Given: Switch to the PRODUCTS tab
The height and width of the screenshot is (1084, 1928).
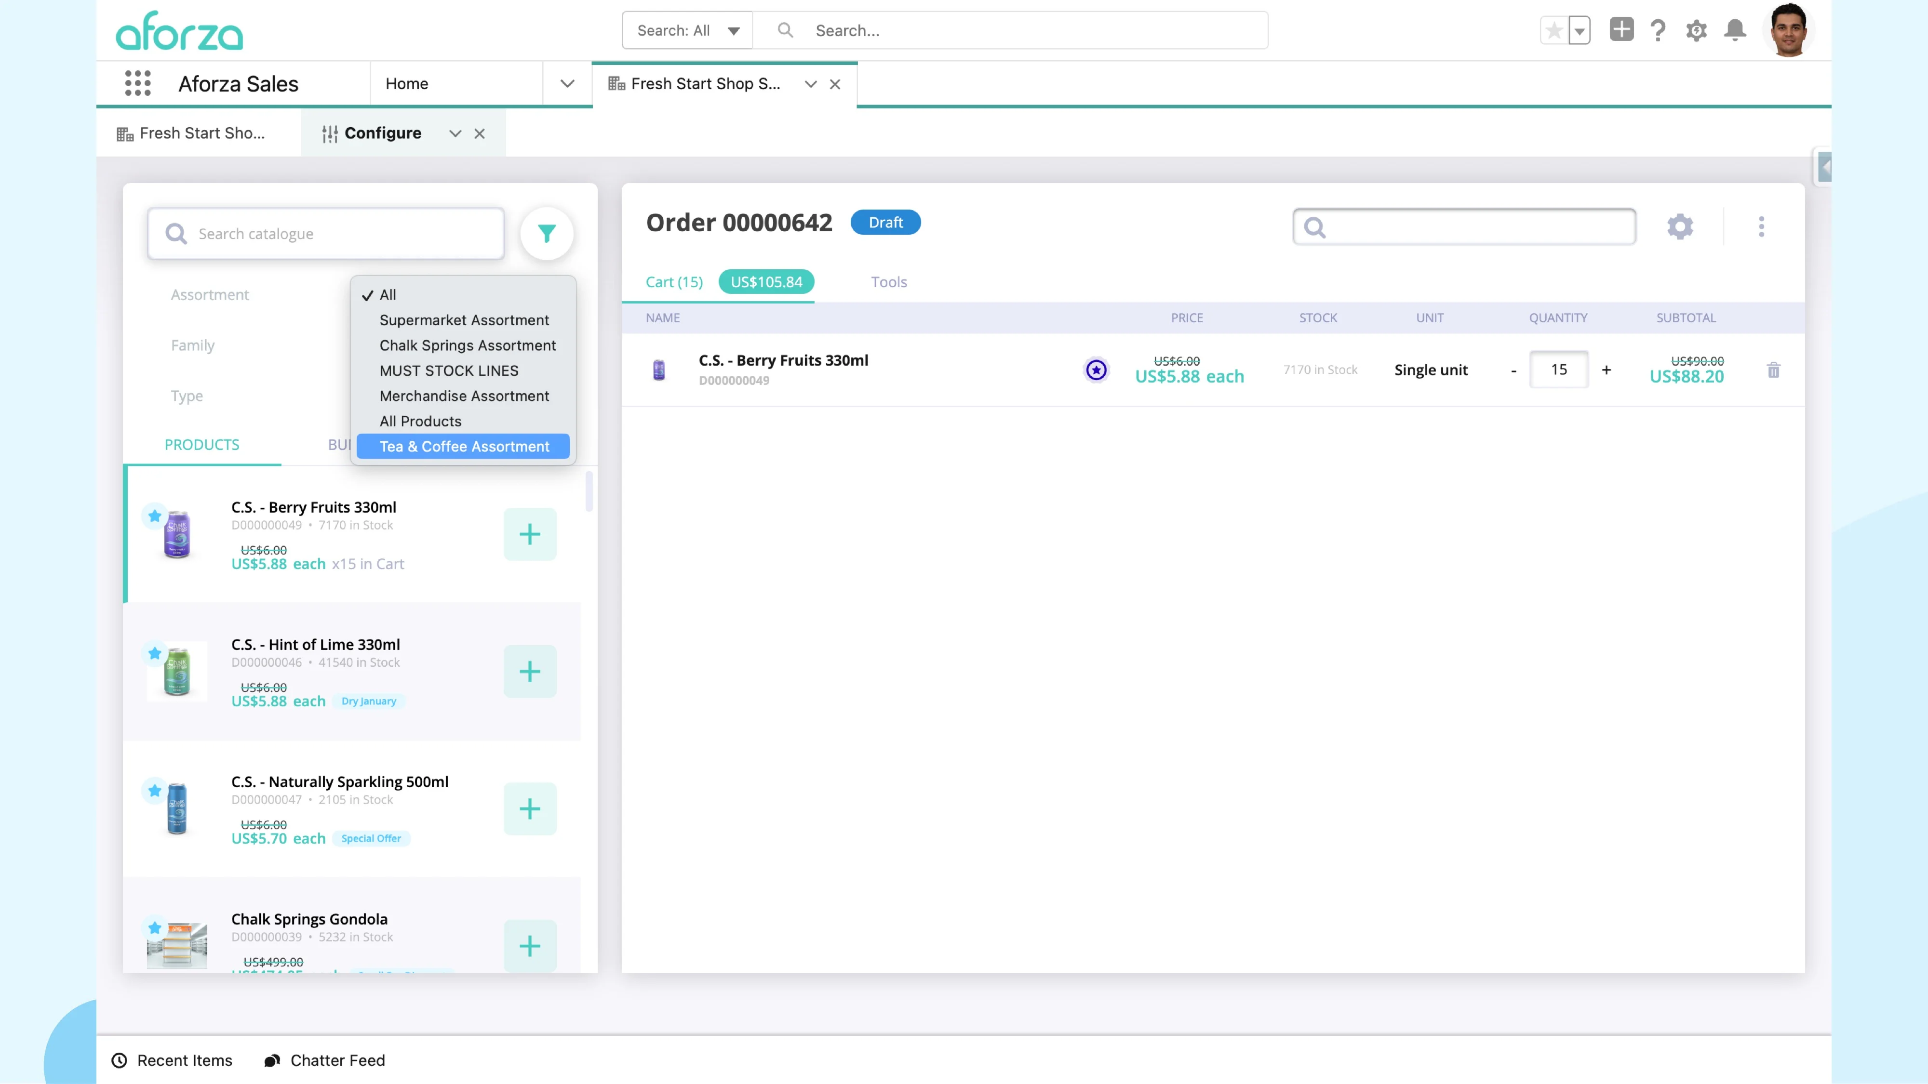Looking at the screenshot, I should point(202,444).
